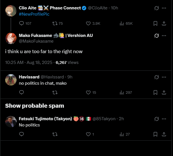Like Havissard's reply

pos(88,92)
